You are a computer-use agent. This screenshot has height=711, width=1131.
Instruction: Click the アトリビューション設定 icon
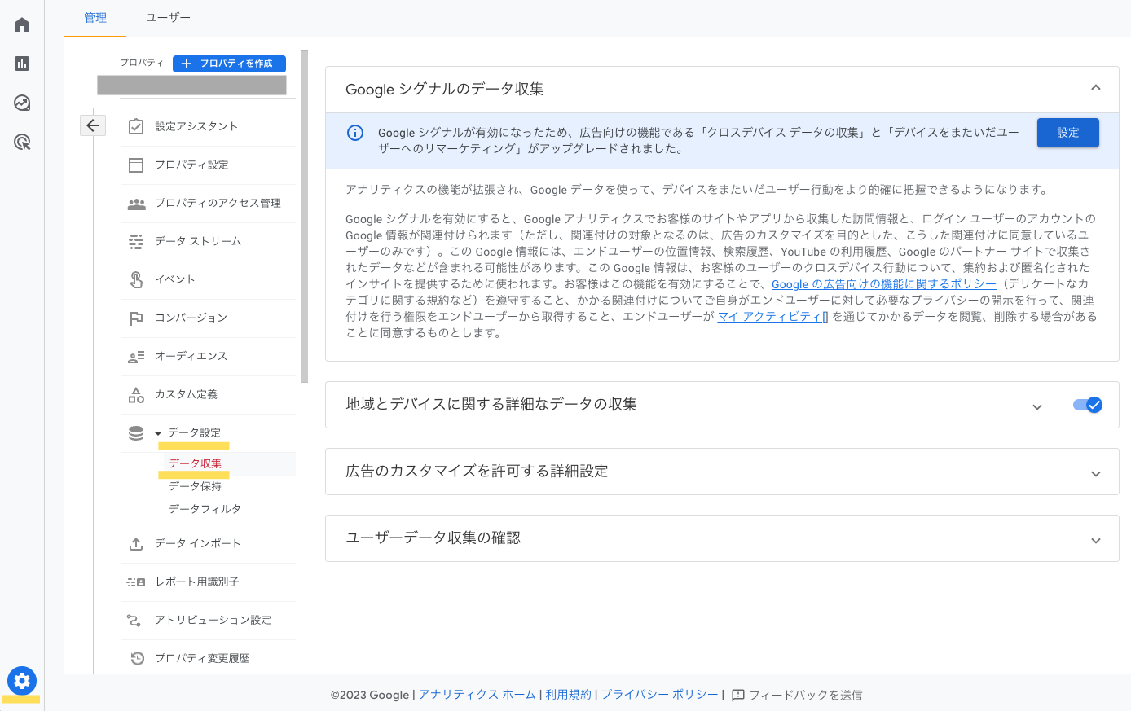click(x=134, y=620)
